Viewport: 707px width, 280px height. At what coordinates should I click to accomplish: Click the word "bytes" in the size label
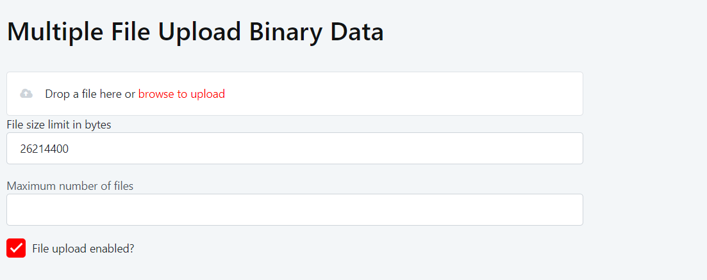tap(97, 125)
